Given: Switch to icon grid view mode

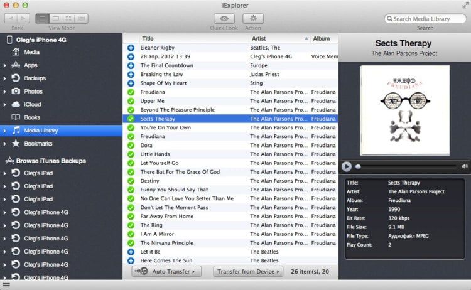Looking at the screenshot, I should coord(68,18).
